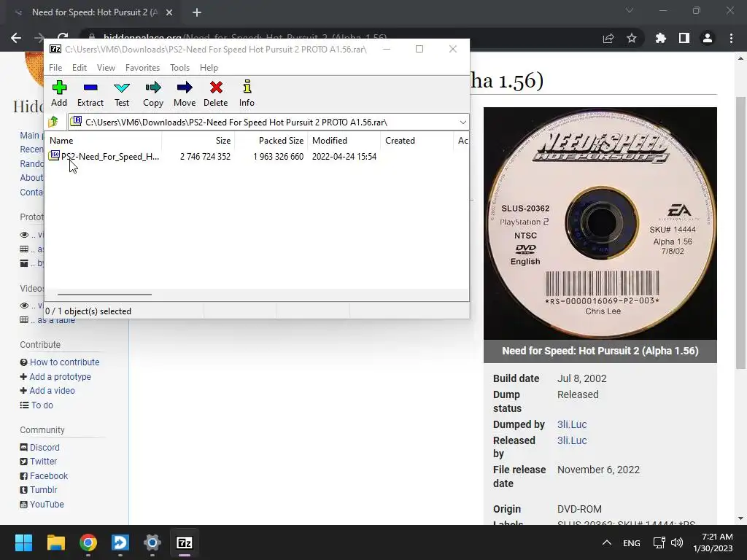Click the 7-Zip taskbar icon

[185, 542]
